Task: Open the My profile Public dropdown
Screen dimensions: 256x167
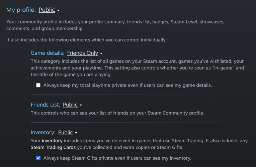Action: click(47, 10)
